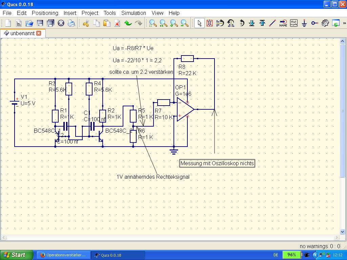Click the horizontal scrollbar right arrow
347x260 pixels.
pos(336,237)
